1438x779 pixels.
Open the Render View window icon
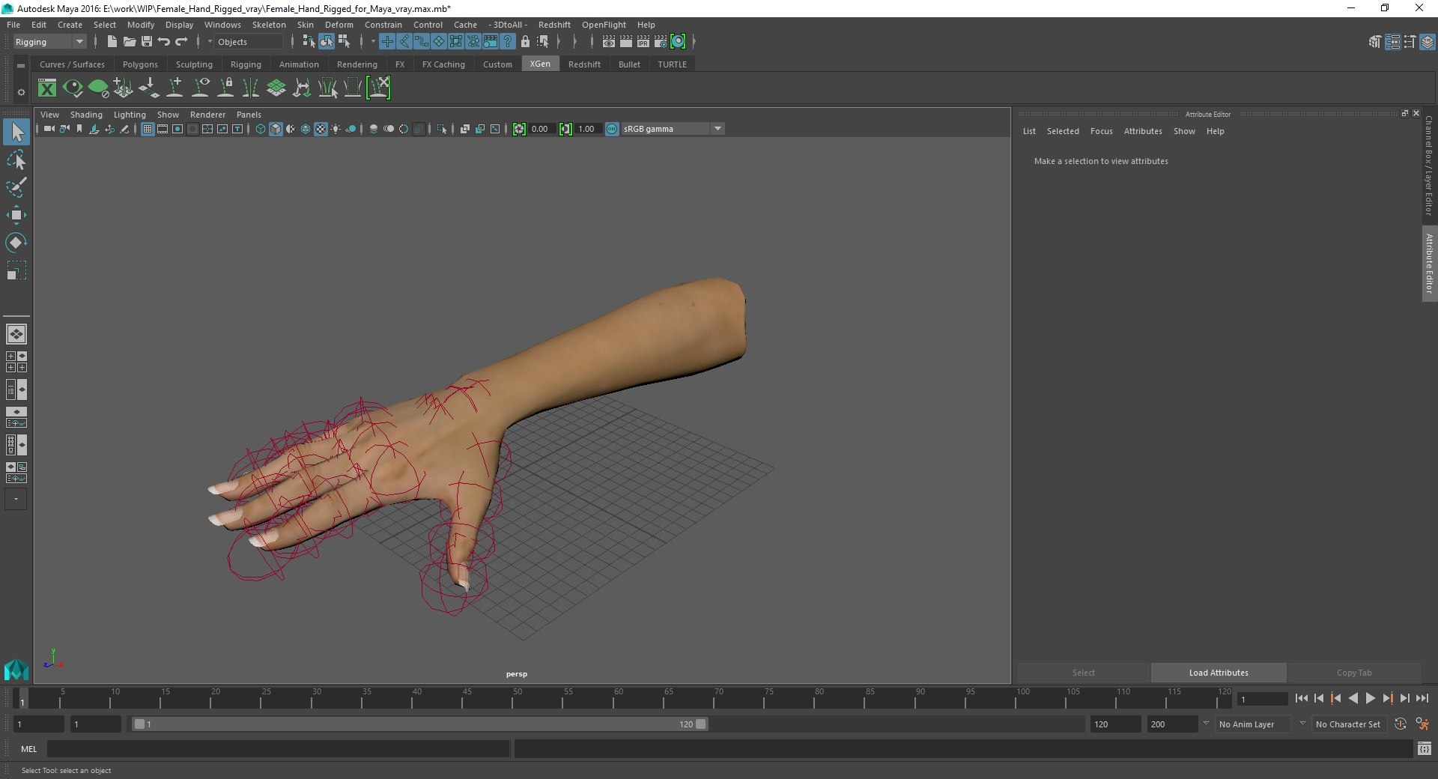(609, 42)
